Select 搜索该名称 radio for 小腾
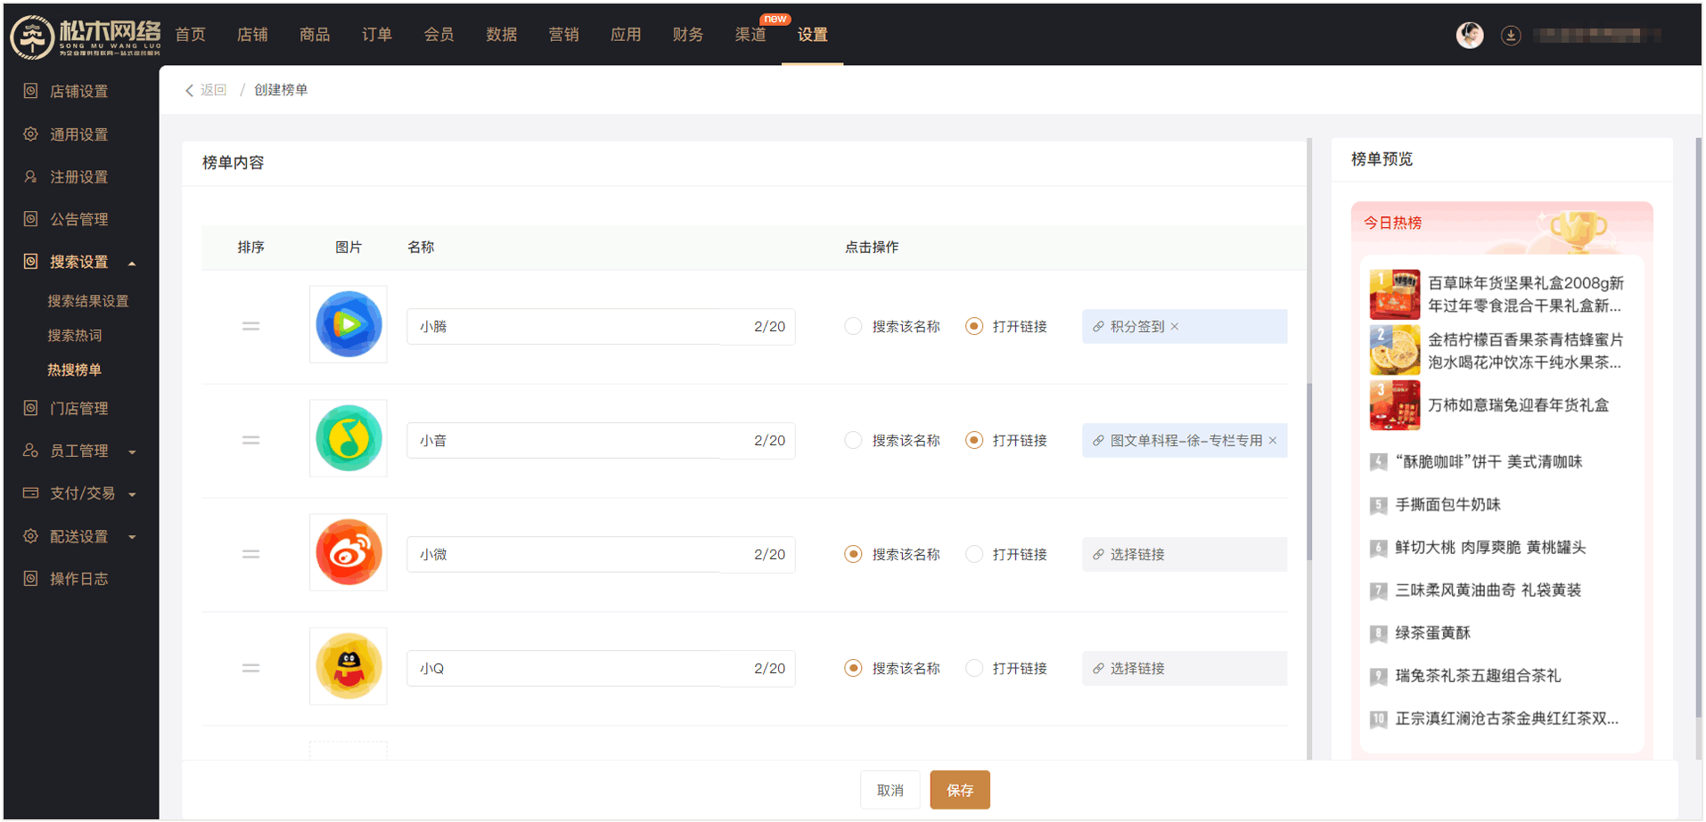 [853, 327]
